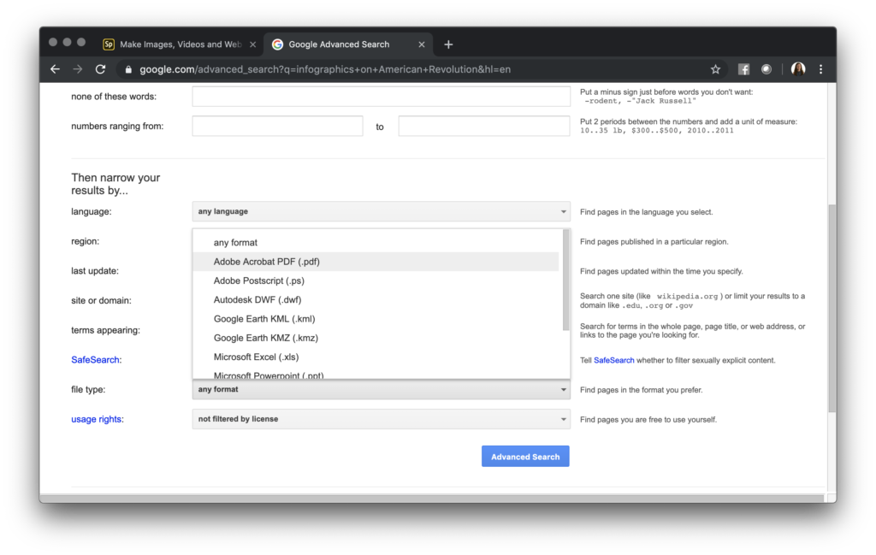The image size is (876, 555).
Task: Choose Adobe Acrobat PDF (.pdf) option
Action: 376,262
